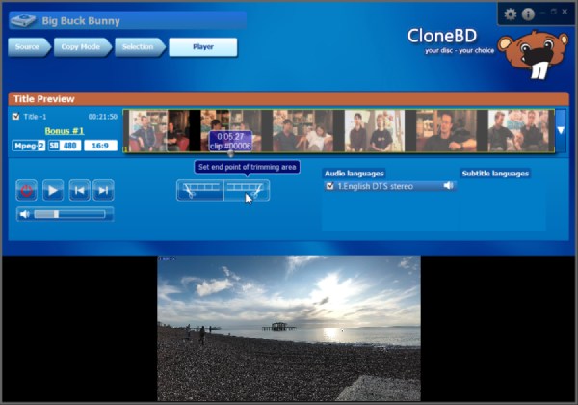Go to the Source step
This screenshot has height=405, width=578.
click(x=29, y=47)
